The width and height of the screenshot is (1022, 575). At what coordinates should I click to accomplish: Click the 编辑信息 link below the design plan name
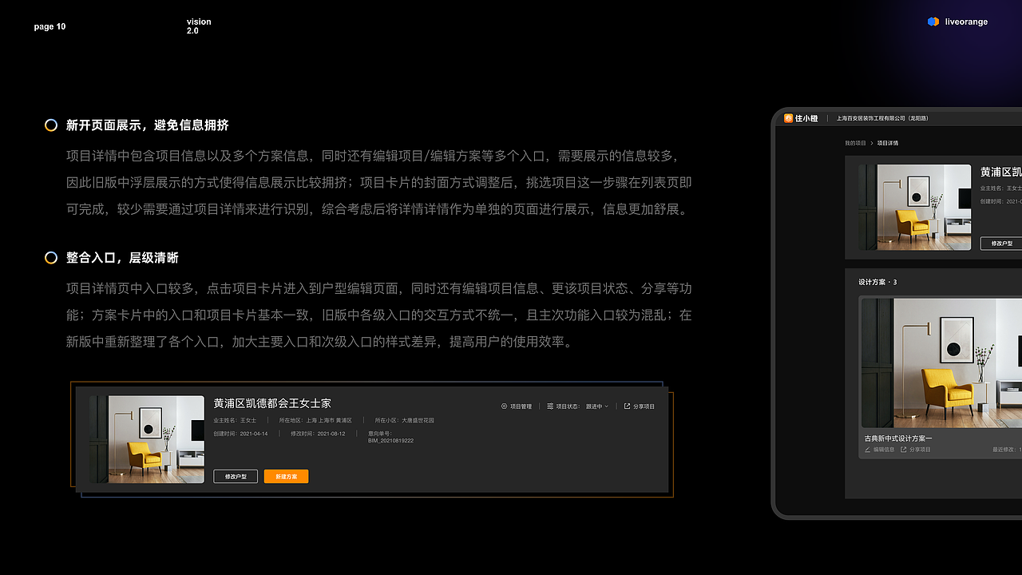884,449
